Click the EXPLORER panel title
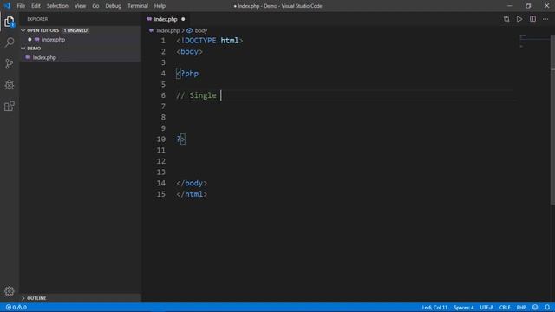This screenshot has width=555, height=312. tap(37, 19)
